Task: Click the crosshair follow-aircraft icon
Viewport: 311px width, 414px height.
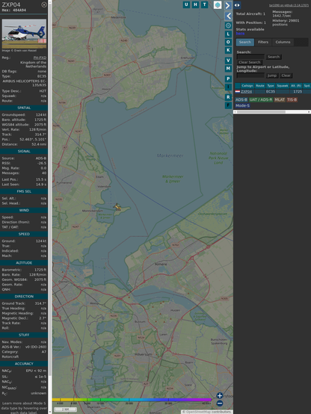Action: tap(228, 25)
